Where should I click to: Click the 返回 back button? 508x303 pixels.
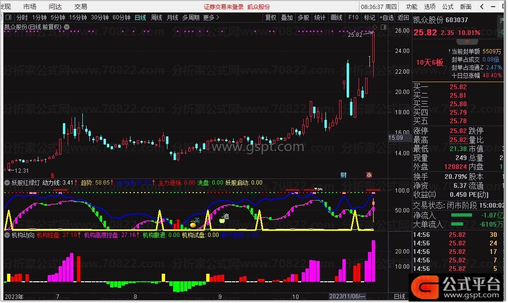coord(403,17)
